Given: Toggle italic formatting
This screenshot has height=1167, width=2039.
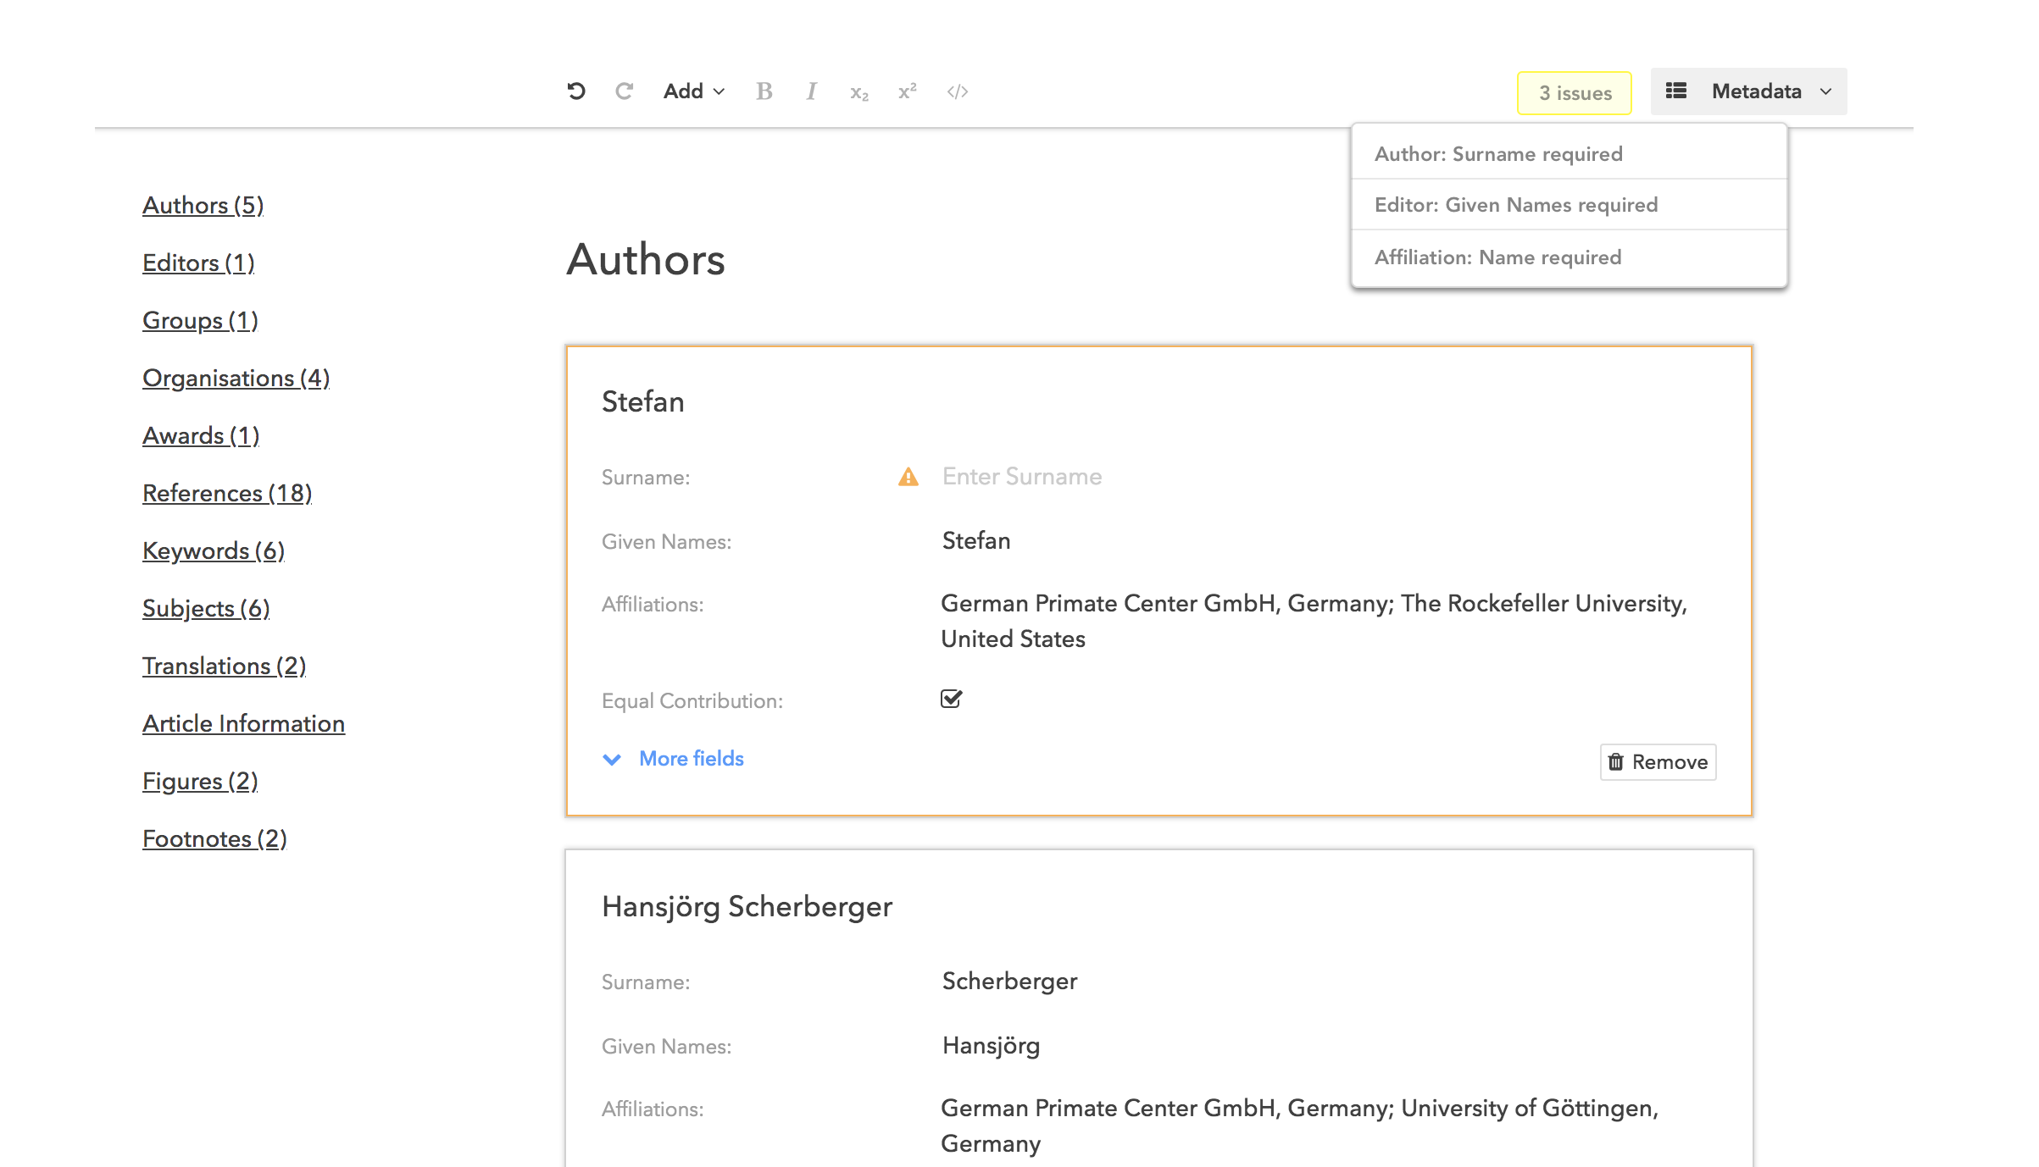Looking at the screenshot, I should coord(812,91).
